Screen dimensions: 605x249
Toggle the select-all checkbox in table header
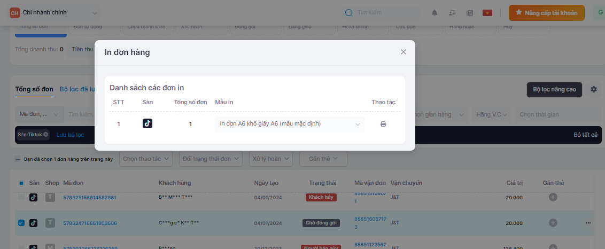21,183
